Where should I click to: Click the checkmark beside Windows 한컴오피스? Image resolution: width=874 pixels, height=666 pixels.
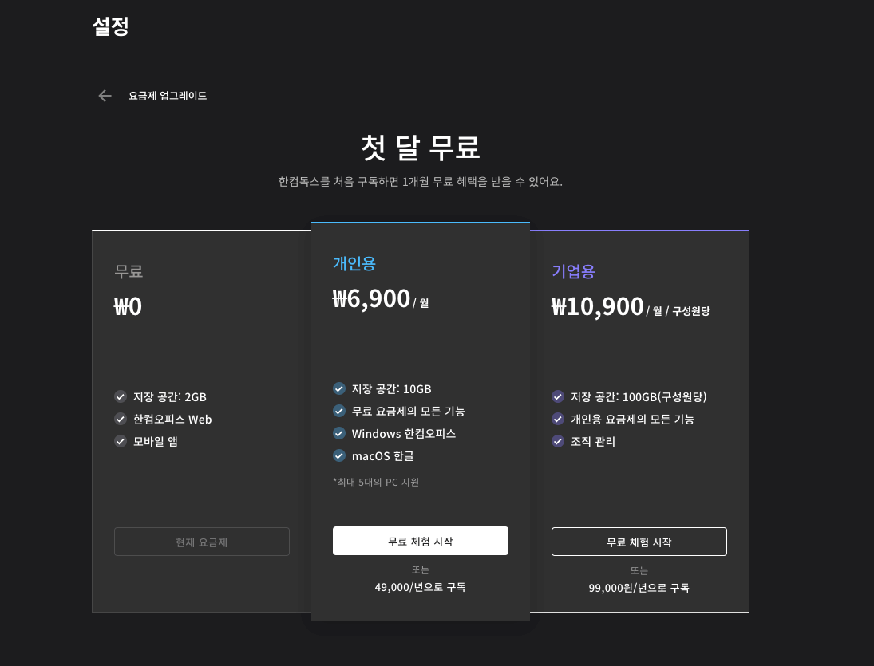tap(339, 434)
